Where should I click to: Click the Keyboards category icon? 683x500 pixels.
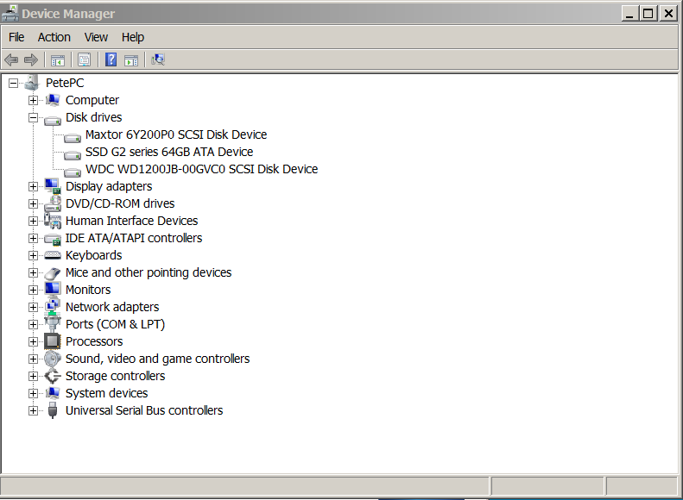(x=53, y=255)
